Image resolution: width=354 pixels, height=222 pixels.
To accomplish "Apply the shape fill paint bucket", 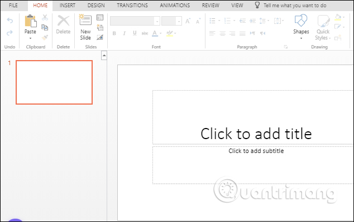I will (338, 17).
